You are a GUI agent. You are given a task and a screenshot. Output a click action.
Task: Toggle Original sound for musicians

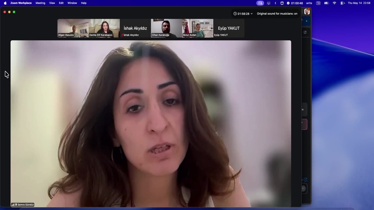(277, 13)
